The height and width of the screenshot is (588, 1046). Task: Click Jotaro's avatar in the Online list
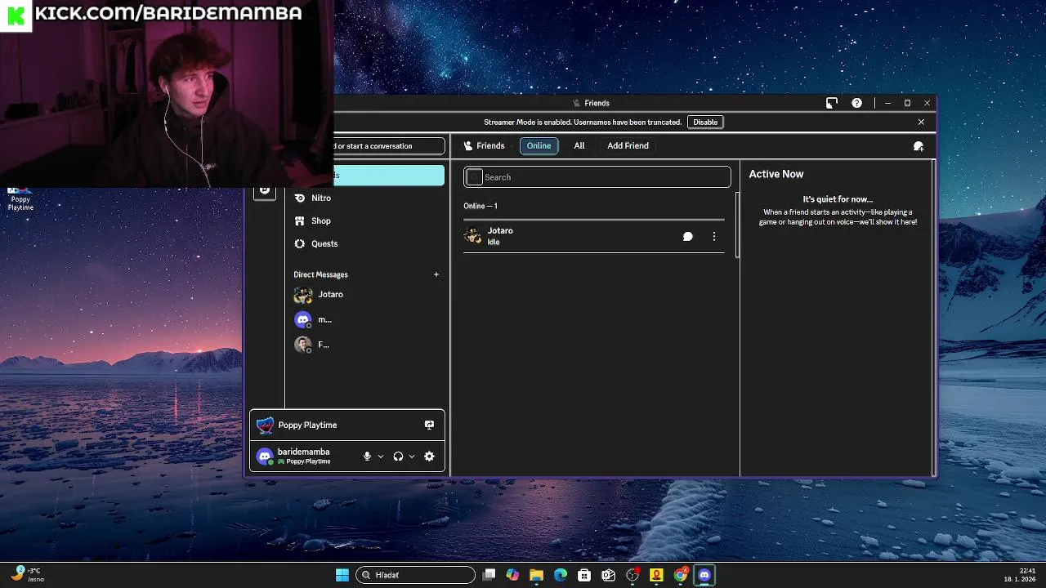tap(472, 236)
